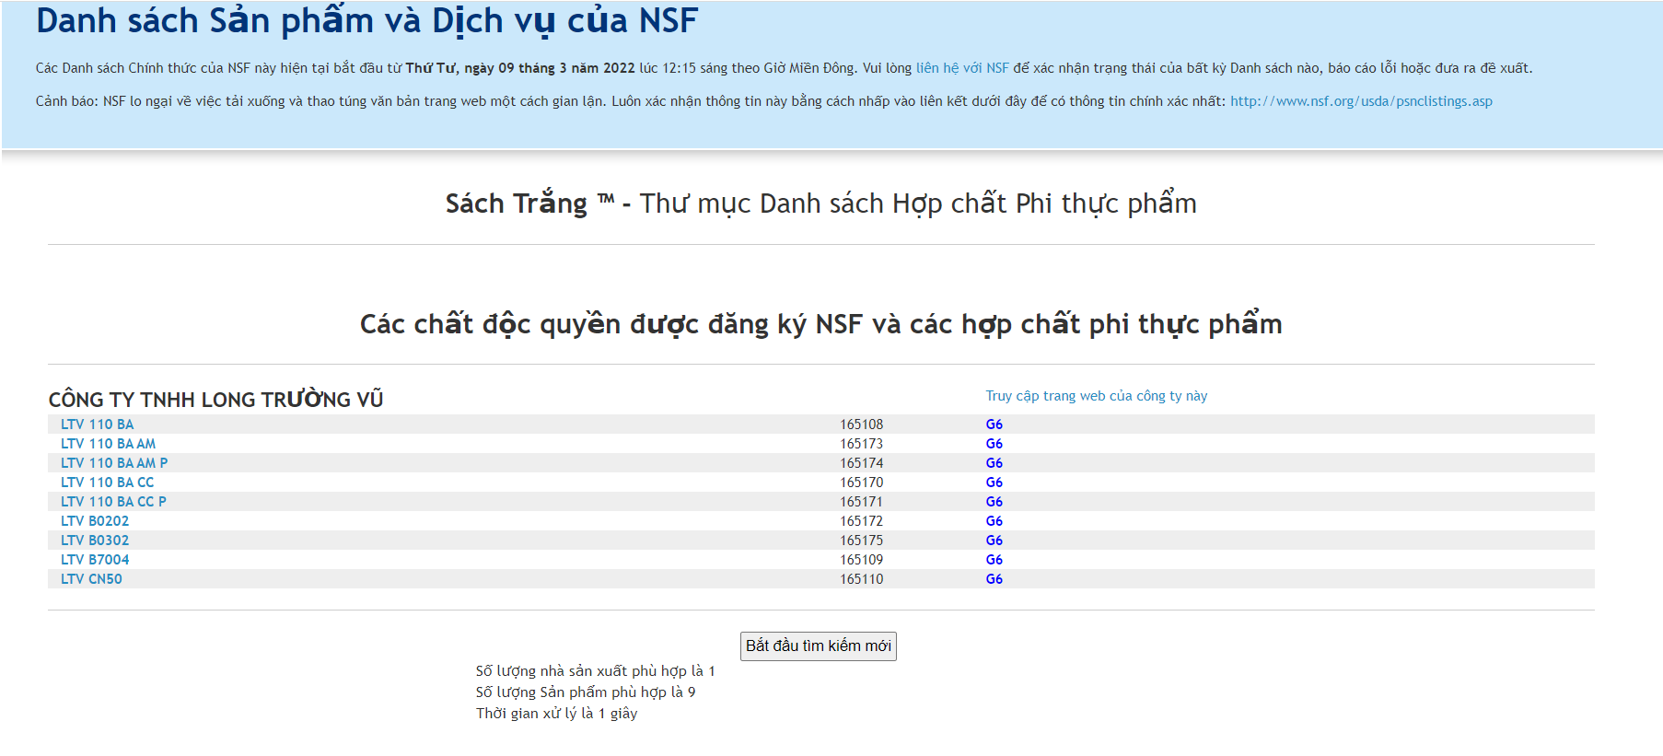Select the G6 link beside number 165170
1663x756 pixels.
pos(994,483)
